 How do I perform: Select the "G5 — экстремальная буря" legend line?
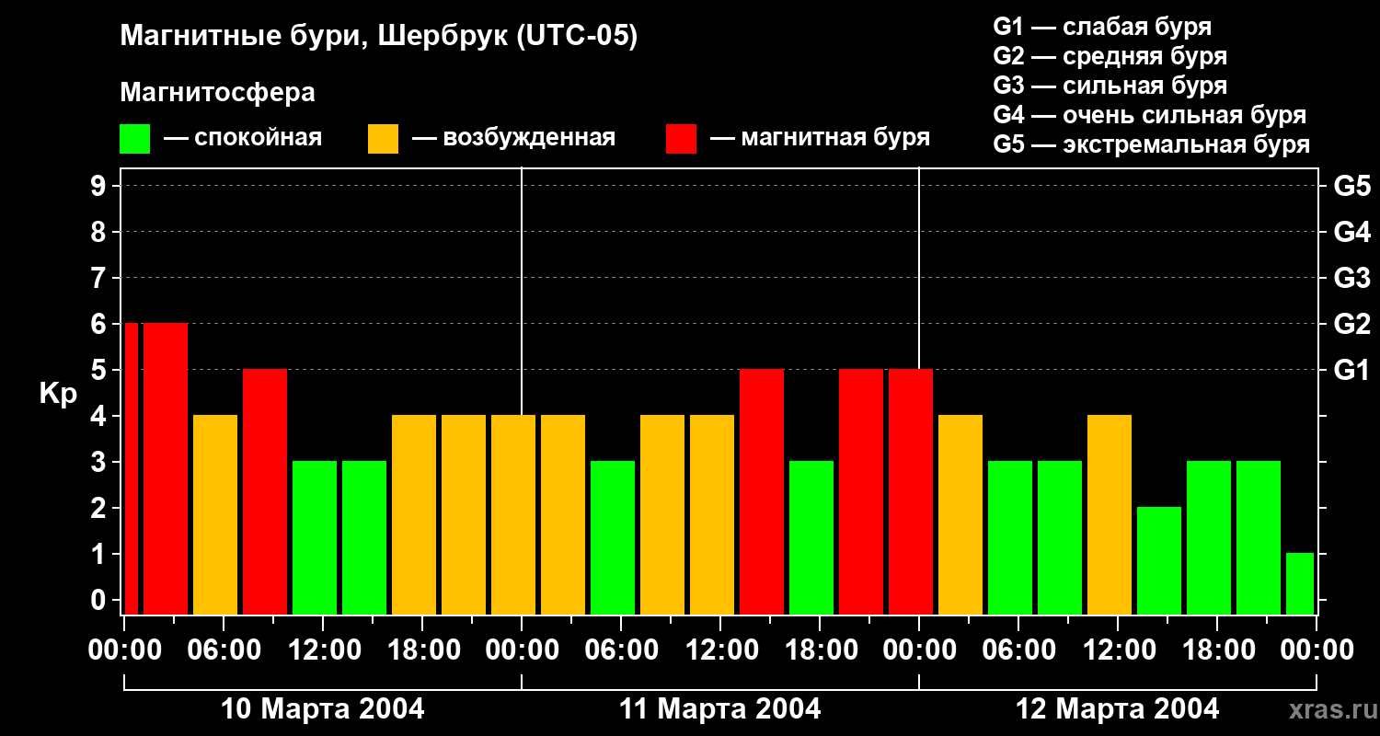pyautogui.click(x=1152, y=144)
